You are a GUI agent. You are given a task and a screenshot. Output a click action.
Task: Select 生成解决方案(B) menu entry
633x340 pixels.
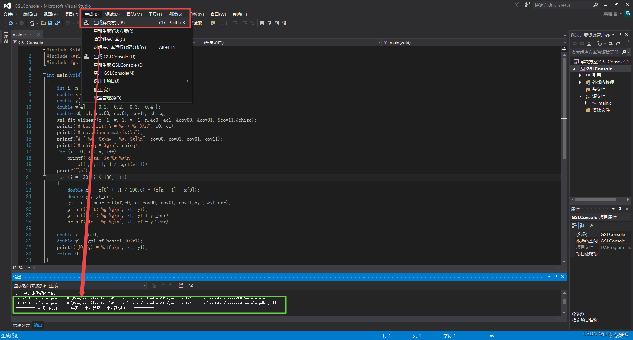[x=136, y=23]
